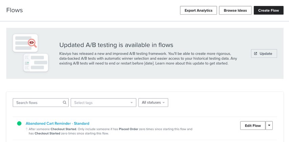Click the Updated A/B testing banner headline
This screenshot has width=289, height=142.
point(116,45)
